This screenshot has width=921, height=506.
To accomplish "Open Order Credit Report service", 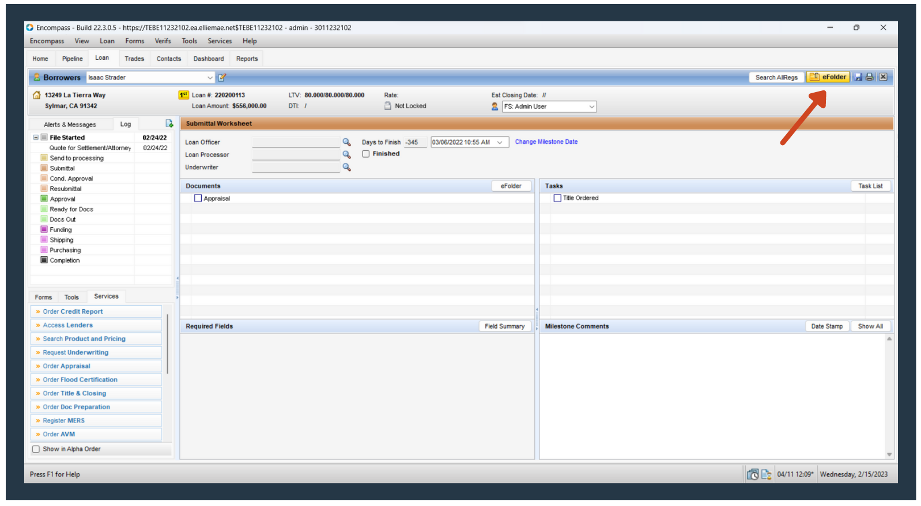I will pyautogui.click(x=96, y=311).
